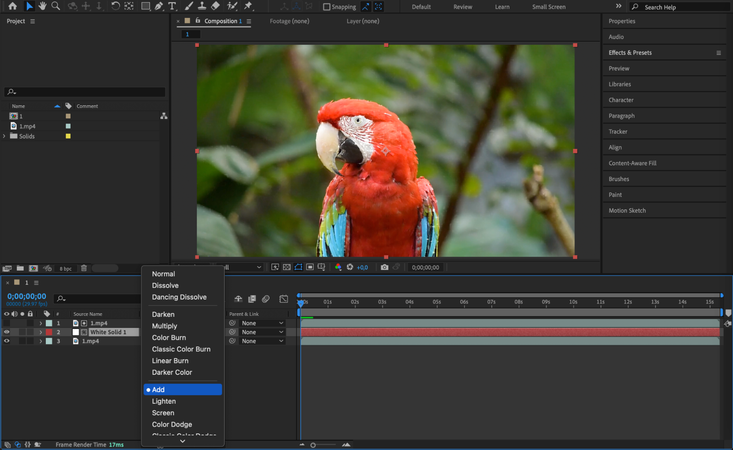The image size is (733, 450).
Task: Expand the Solids folder
Action: (4, 136)
